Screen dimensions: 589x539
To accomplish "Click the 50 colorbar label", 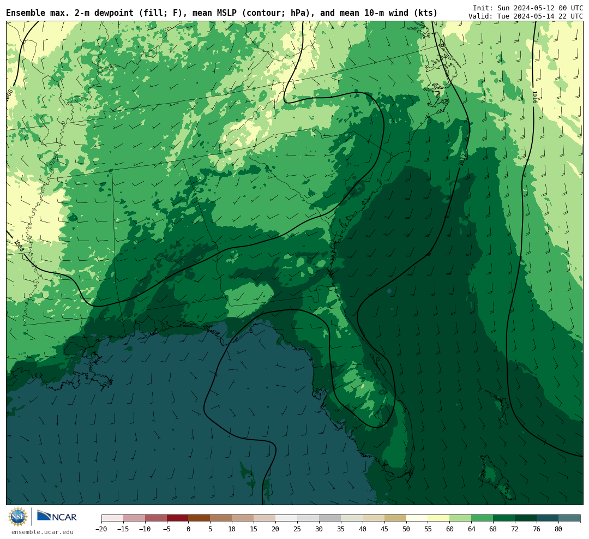I will coord(406,529).
